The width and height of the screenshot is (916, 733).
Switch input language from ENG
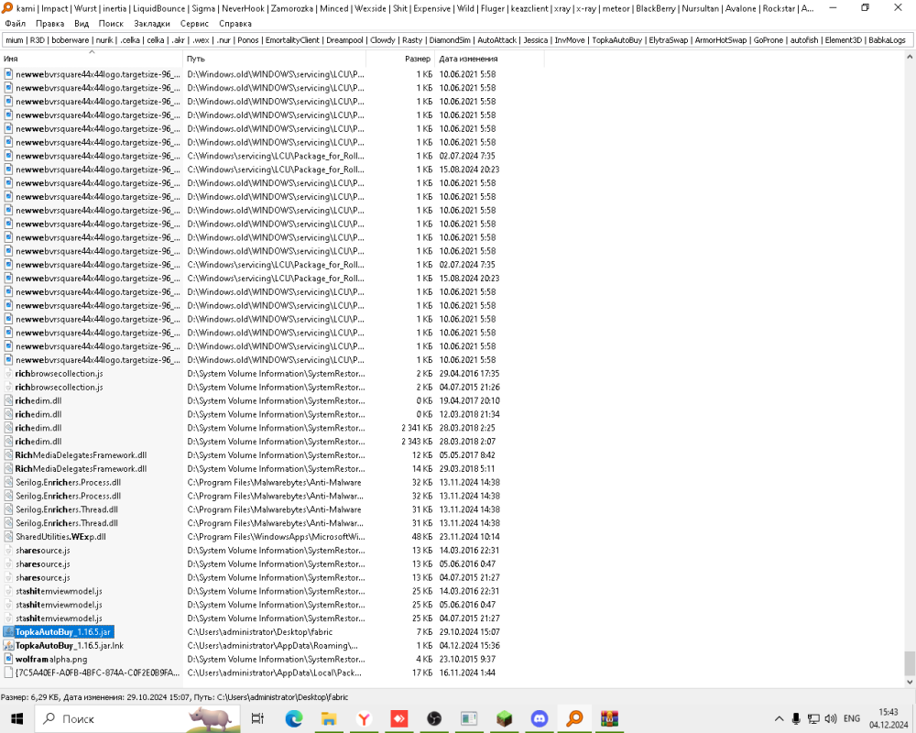[852, 718]
